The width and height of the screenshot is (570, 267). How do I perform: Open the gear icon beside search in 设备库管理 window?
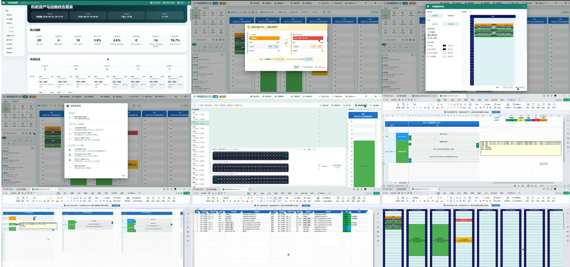tap(34, 133)
